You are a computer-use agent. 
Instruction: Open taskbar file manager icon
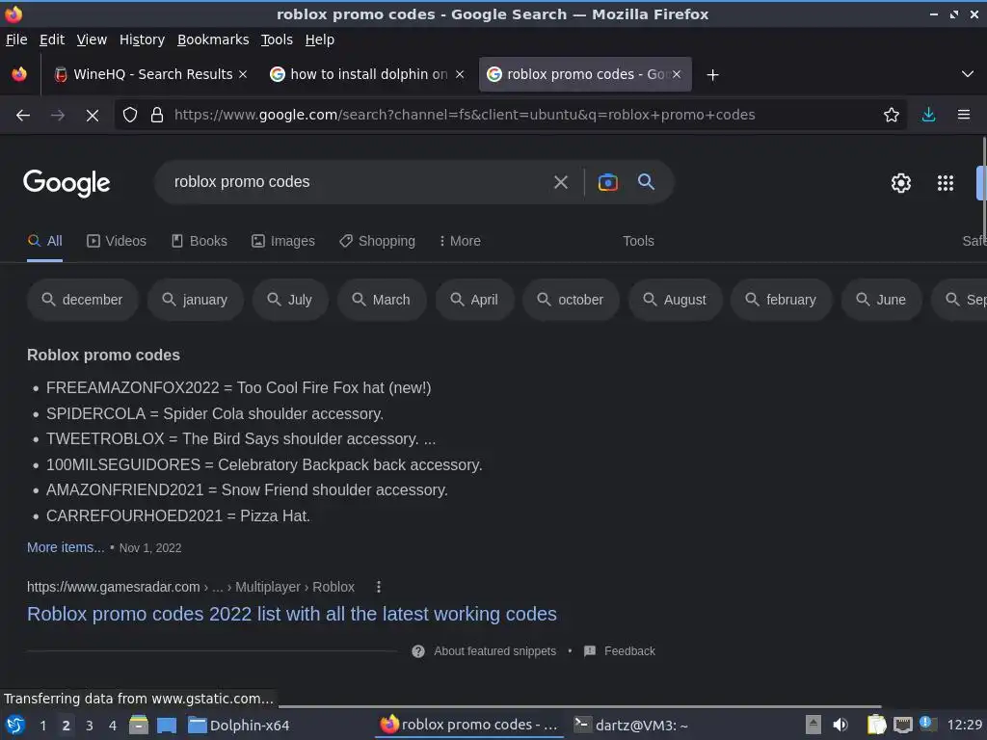(x=139, y=725)
